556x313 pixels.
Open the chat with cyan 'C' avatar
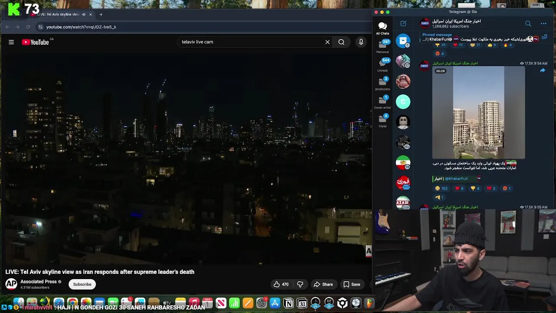pyautogui.click(x=403, y=102)
